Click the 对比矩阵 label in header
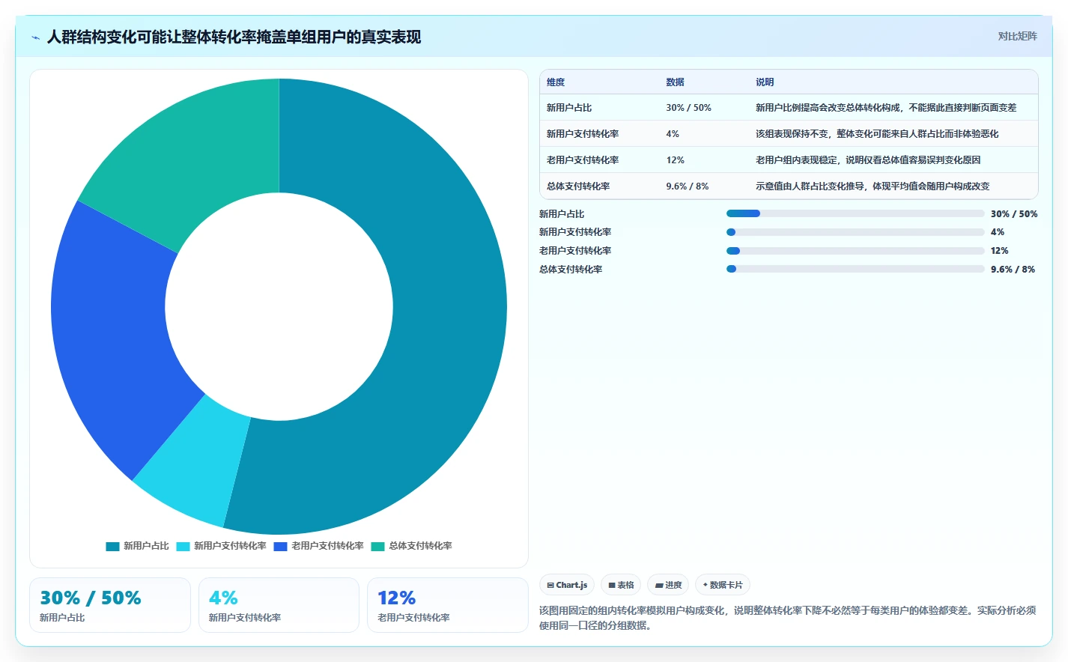Viewport: 1068px width, 662px height. tap(1017, 37)
